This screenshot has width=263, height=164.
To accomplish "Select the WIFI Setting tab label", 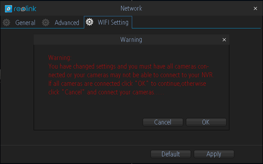I will pos(113,22).
